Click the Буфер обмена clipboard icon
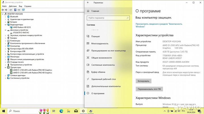This screenshot has width=204, height=114. point(88,72)
